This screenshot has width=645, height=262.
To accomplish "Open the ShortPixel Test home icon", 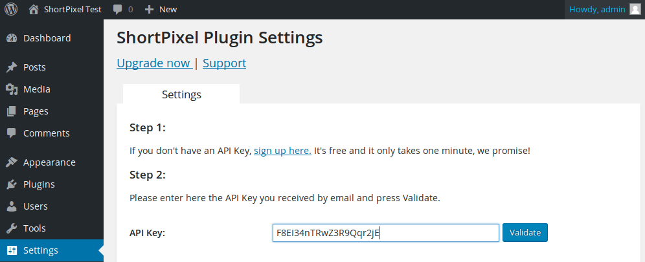I will point(34,9).
